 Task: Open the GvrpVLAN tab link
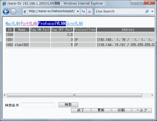click(74, 23)
